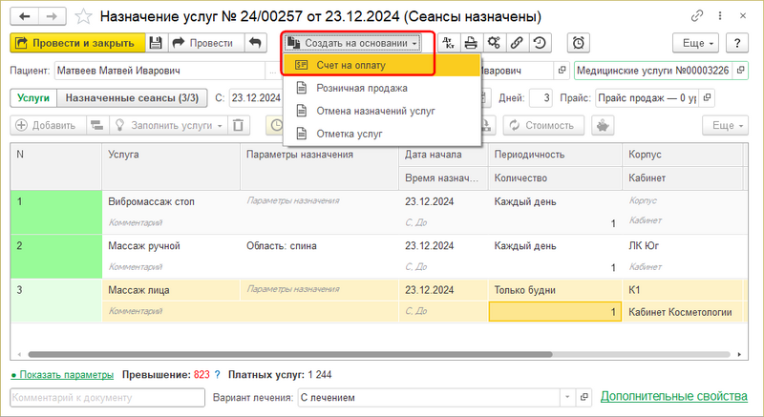Click blue question mark next to Превышение
This screenshot has height=417, width=764.
(218, 375)
